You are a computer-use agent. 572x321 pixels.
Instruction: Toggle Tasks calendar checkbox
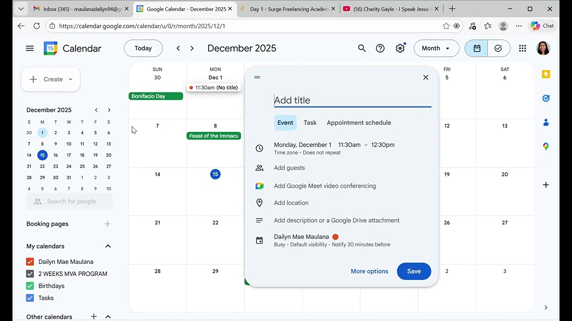(30, 298)
